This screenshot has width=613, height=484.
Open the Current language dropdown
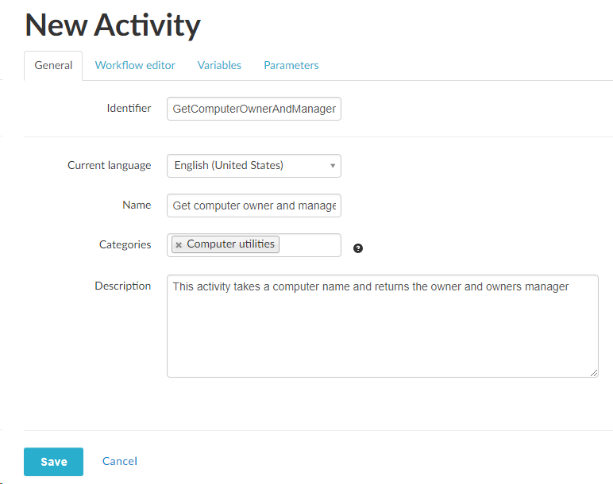click(x=254, y=166)
